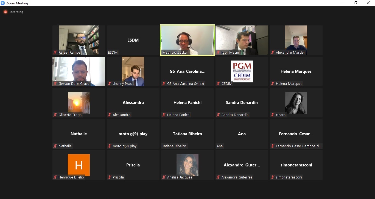This screenshot has width=375, height=199.
Task: Click Anelise Jacques' profile photo
Action: click(x=187, y=165)
